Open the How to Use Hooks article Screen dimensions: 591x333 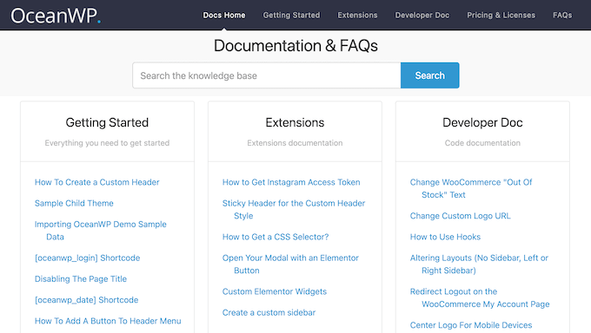tap(445, 237)
